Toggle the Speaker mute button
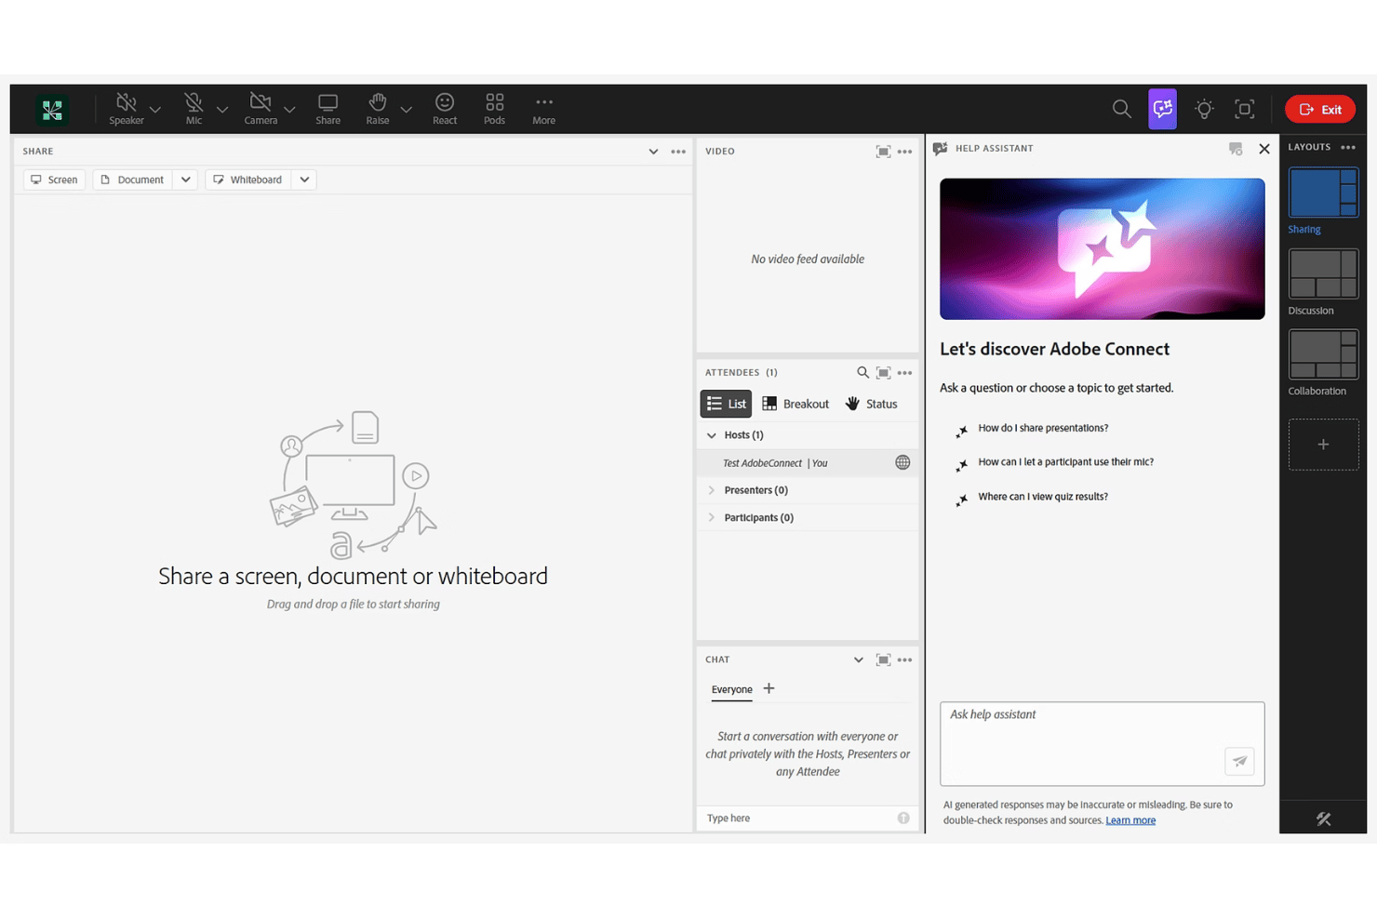 point(127,109)
